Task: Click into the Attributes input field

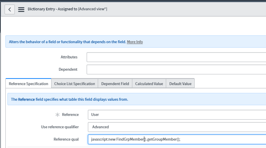Action: coord(176,57)
